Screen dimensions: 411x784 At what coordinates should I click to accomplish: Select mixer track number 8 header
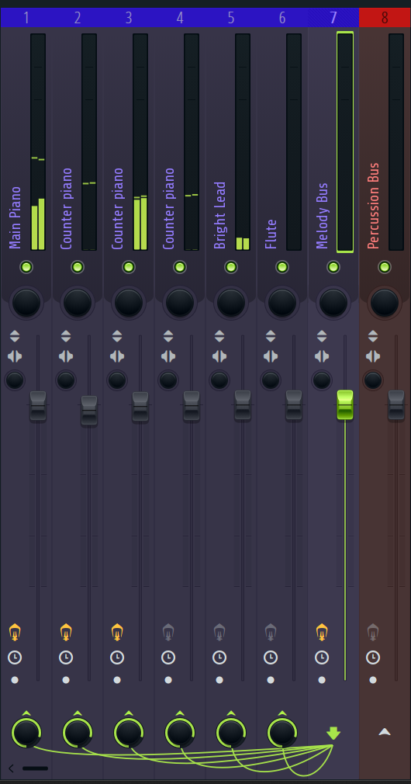click(x=385, y=18)
